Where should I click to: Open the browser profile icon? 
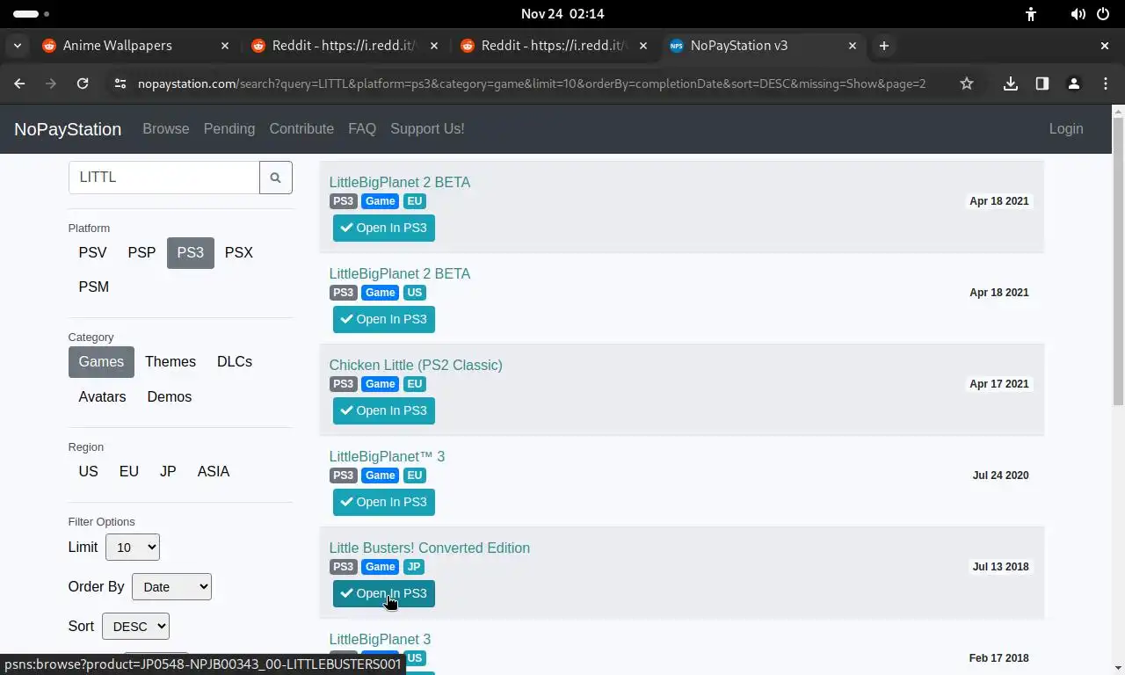(x=1074, y=83)
